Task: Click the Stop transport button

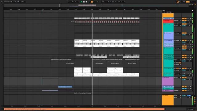Action: click(x=84, y=2)
